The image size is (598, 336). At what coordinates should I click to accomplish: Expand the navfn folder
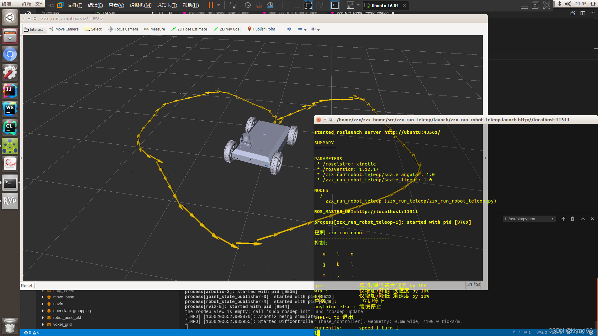click(x=43, y=304)
